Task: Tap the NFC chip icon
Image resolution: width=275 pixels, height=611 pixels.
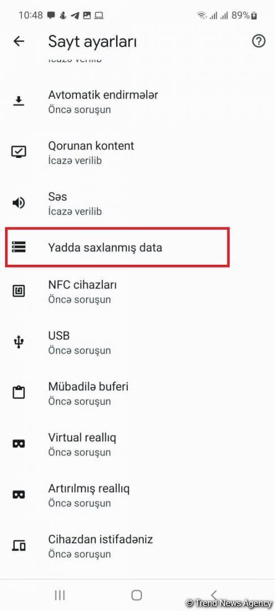Action: click(x=19, y=291)
